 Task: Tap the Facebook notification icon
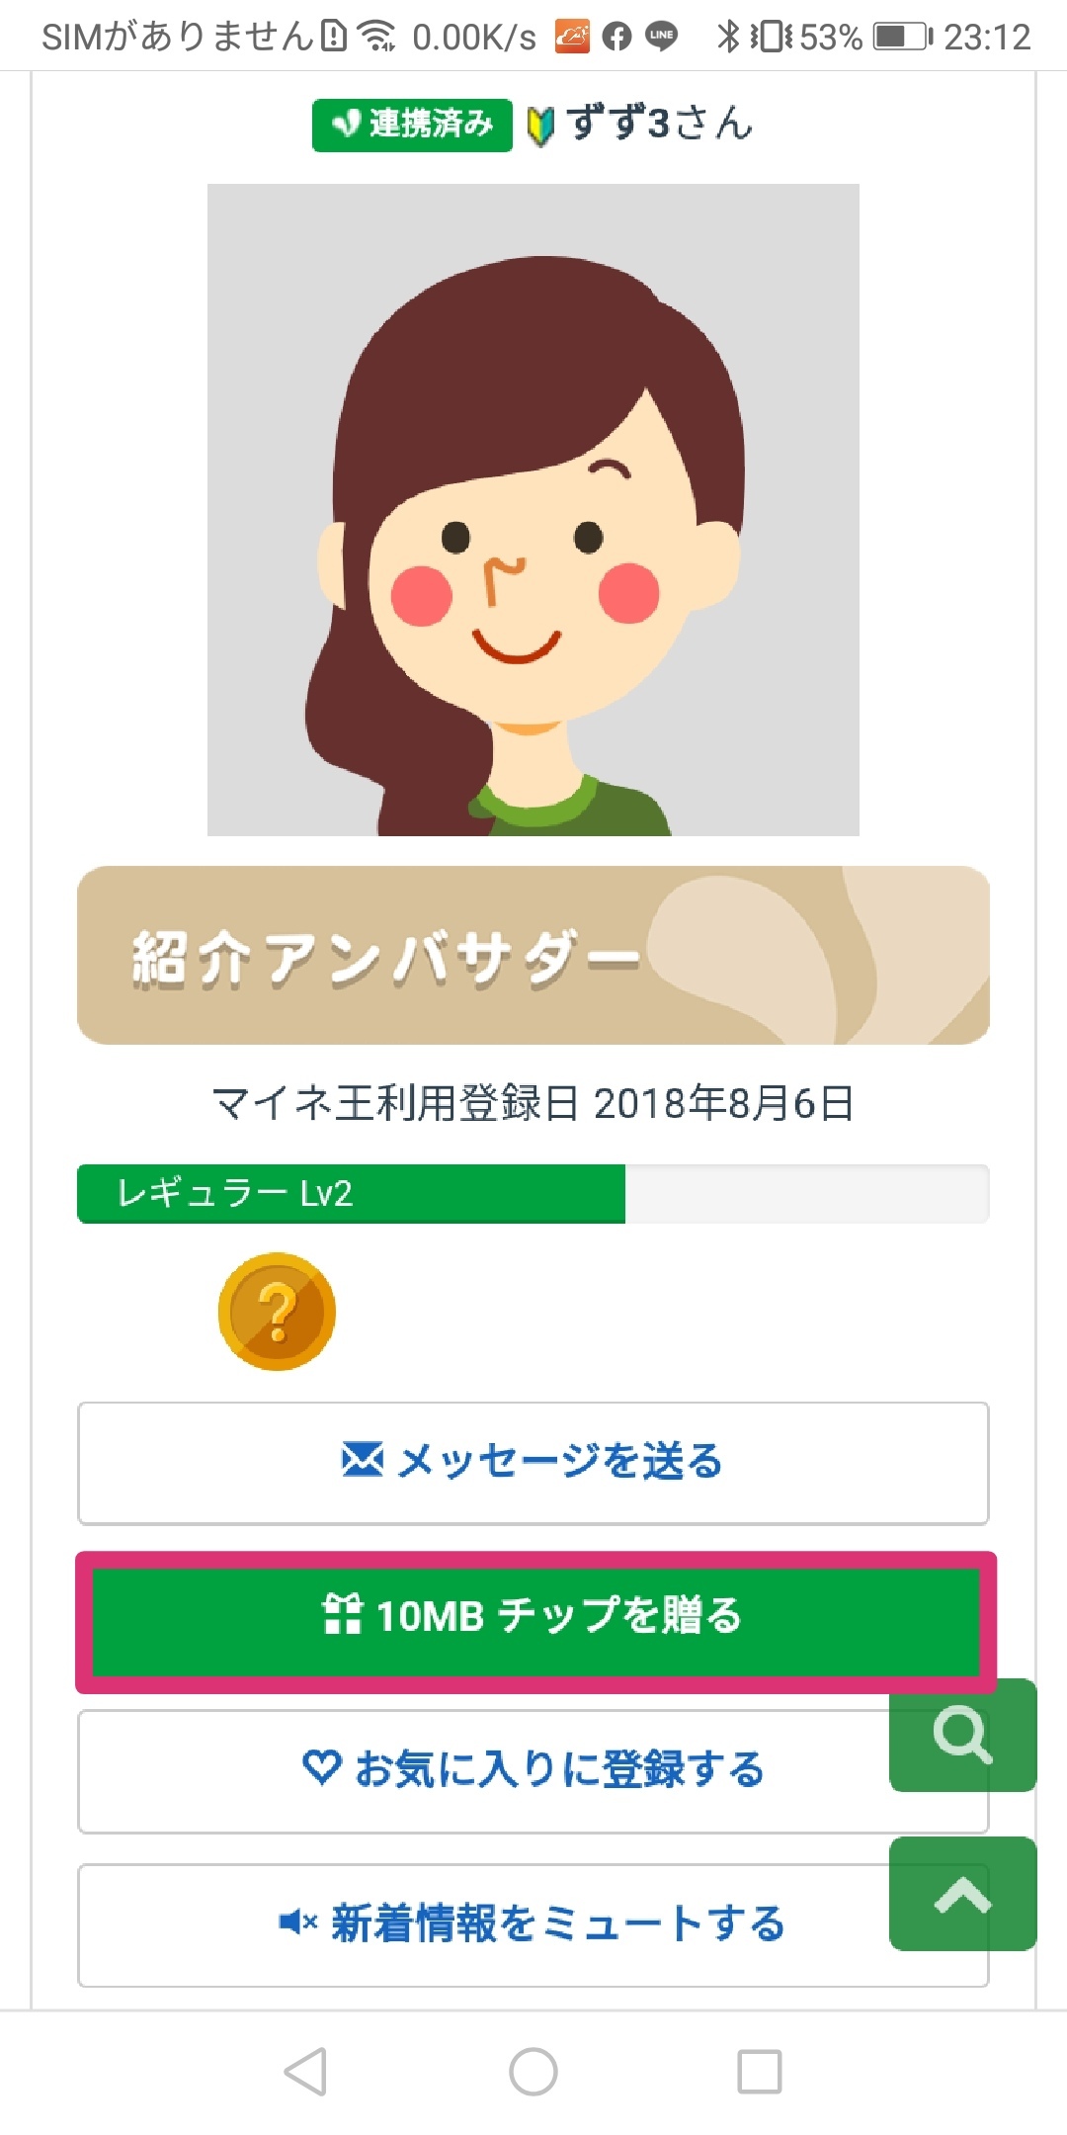pyautogui.click(x=616, y=38)
